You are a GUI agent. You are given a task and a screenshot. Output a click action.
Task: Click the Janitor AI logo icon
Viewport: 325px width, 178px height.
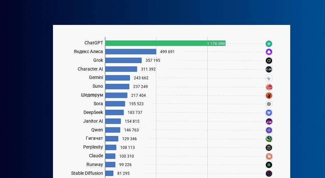(x=269, y=121)
